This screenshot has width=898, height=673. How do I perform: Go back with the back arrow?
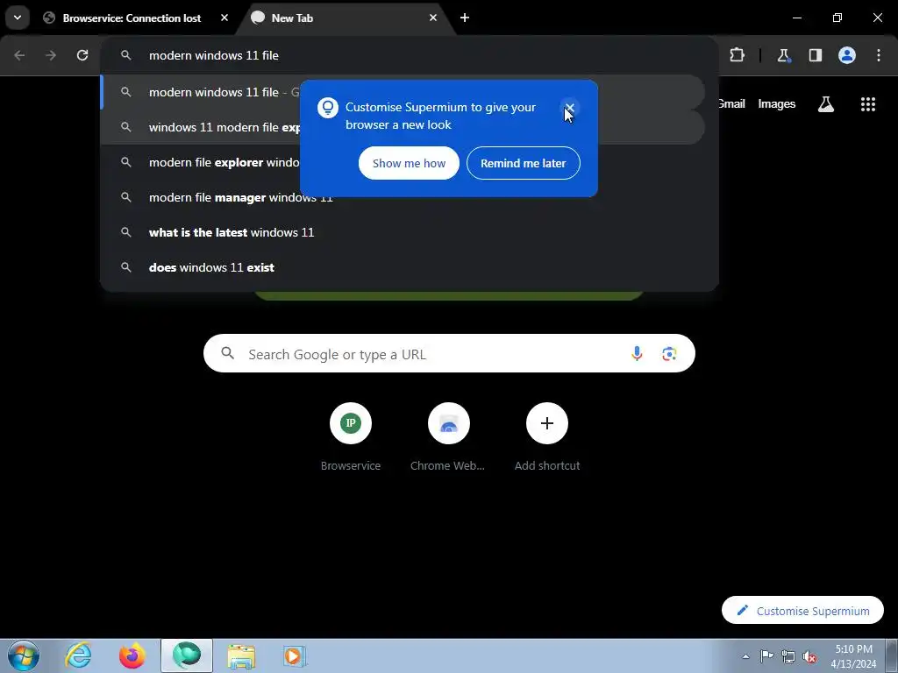[x=19, y=55]
